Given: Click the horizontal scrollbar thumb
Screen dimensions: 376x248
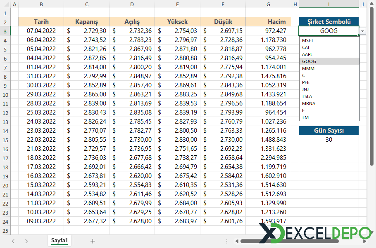Looking at the screenshot, I should click(289, 241).
